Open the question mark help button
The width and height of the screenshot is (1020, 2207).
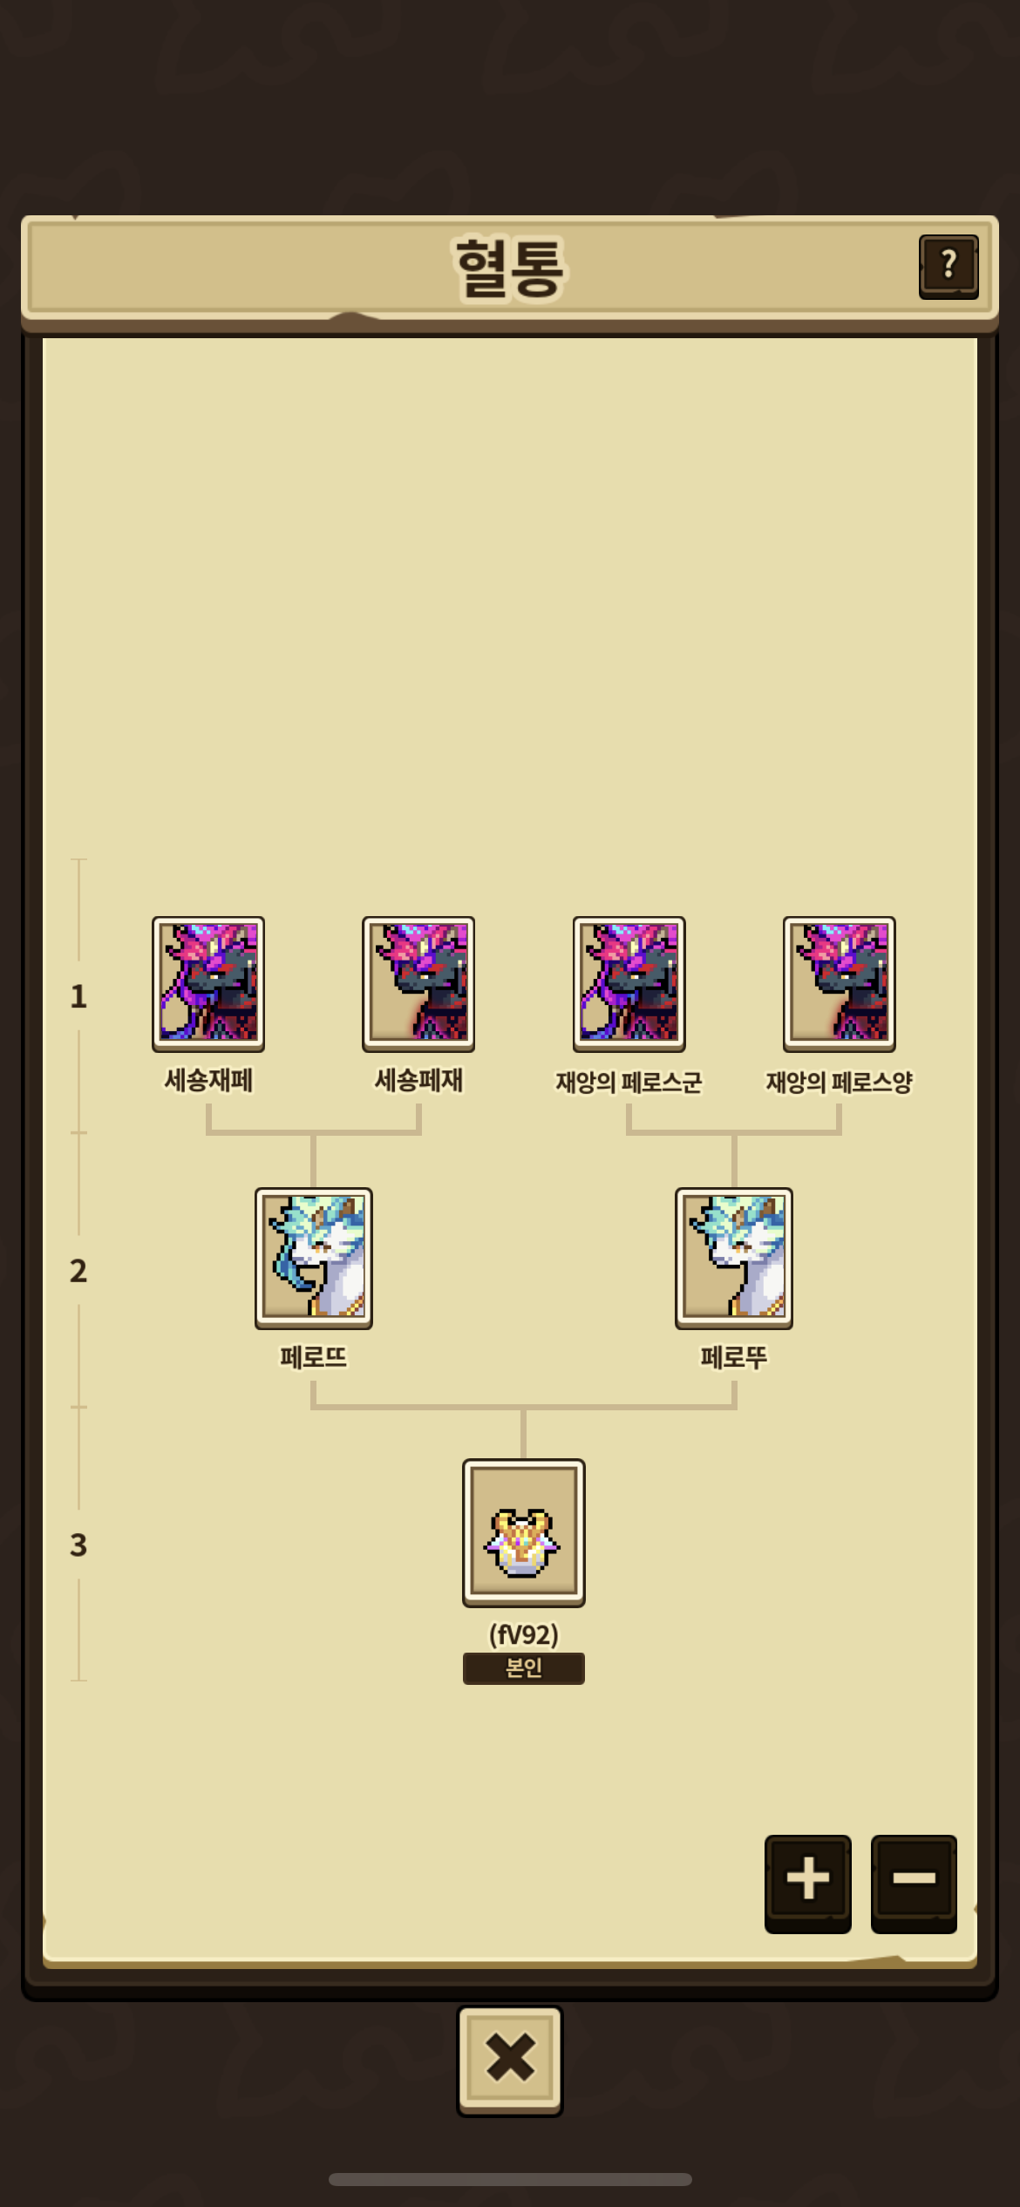[x=949, y=266]
